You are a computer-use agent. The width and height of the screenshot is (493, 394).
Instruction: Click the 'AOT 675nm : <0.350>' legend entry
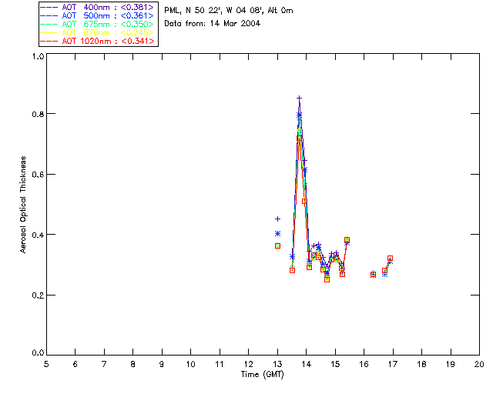pos(97,24)
